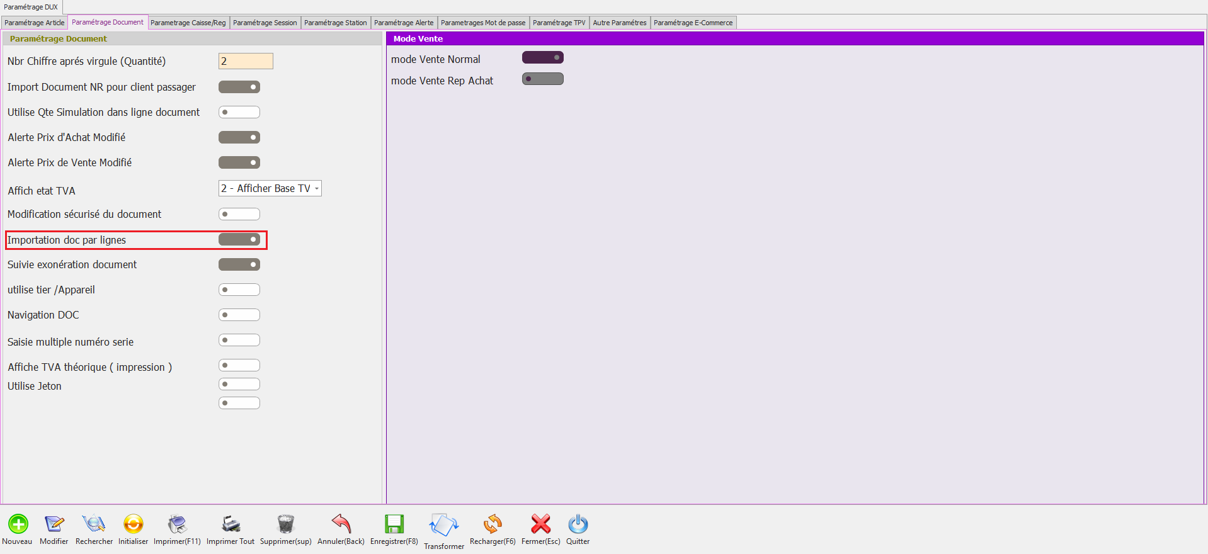Select the Paramétrage DUX window tab
The height and width of the screenshot is (554, 1208).
click(31, 7)
